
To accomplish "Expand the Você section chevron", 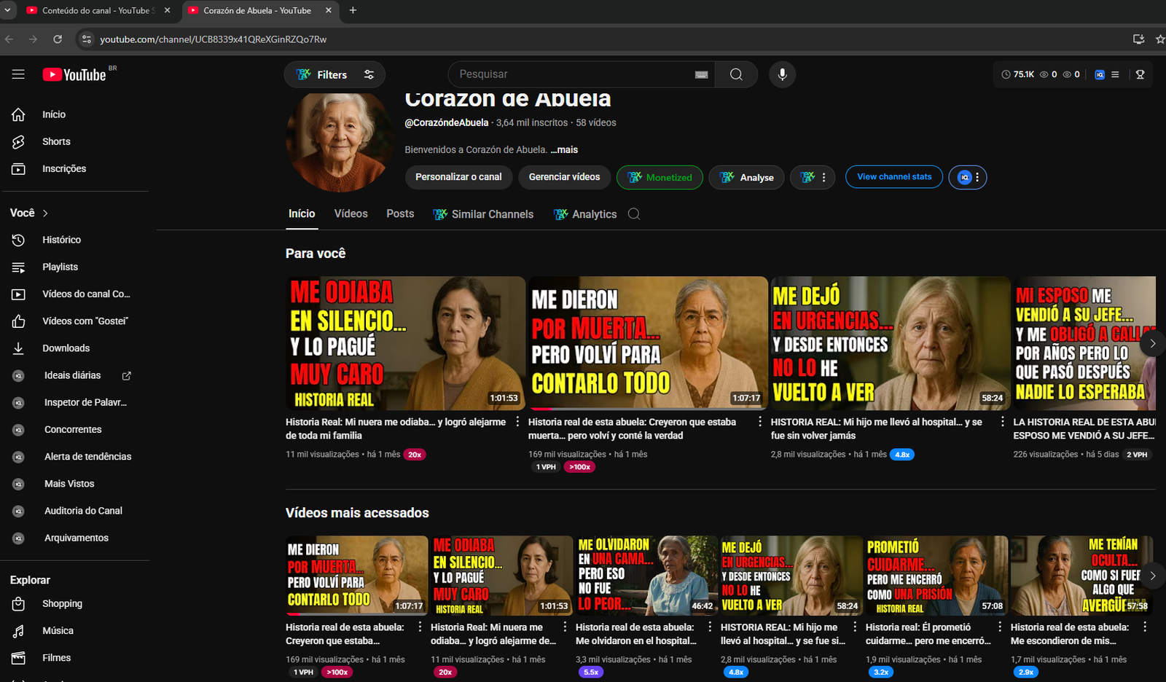I will tap(45, 213).
